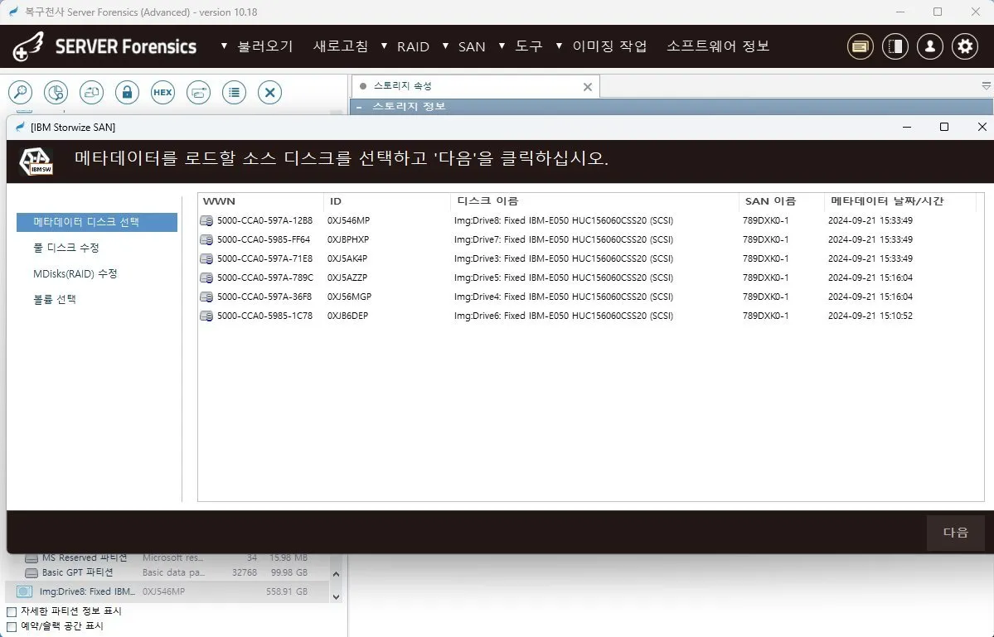Screen dimensions: 994x637
Task: Open the HEX viewer tool
Action: click(162, 93)
